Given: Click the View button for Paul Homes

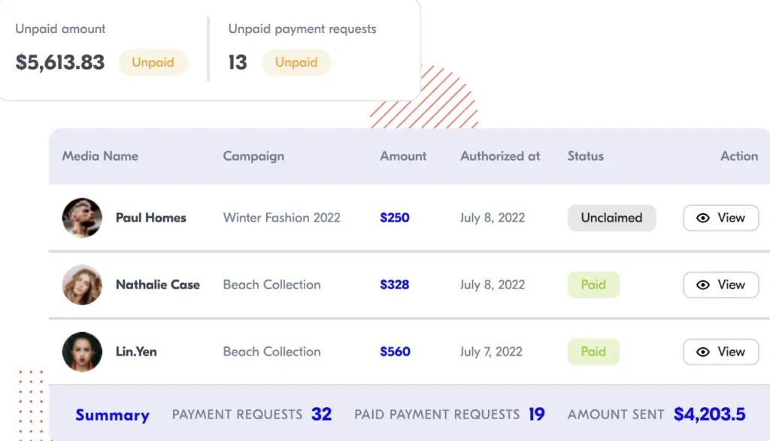Looking at the screenshot, I should point(720,218).
